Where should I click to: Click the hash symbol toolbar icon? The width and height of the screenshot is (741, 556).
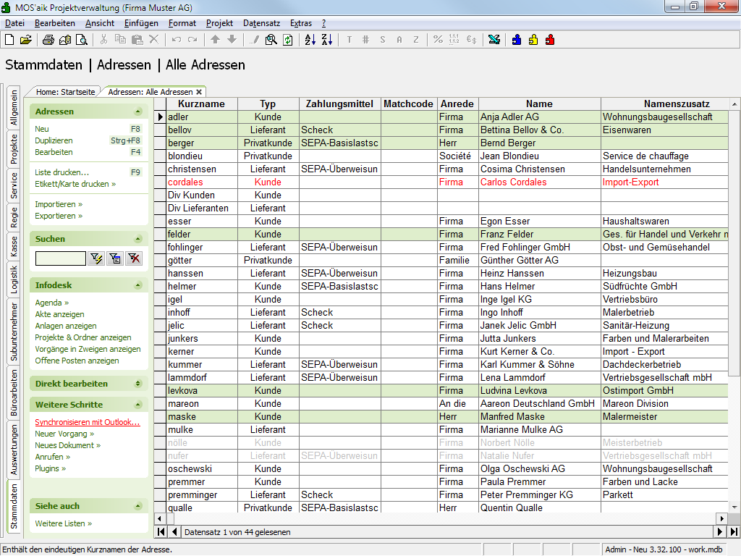[x=365, y=41]
